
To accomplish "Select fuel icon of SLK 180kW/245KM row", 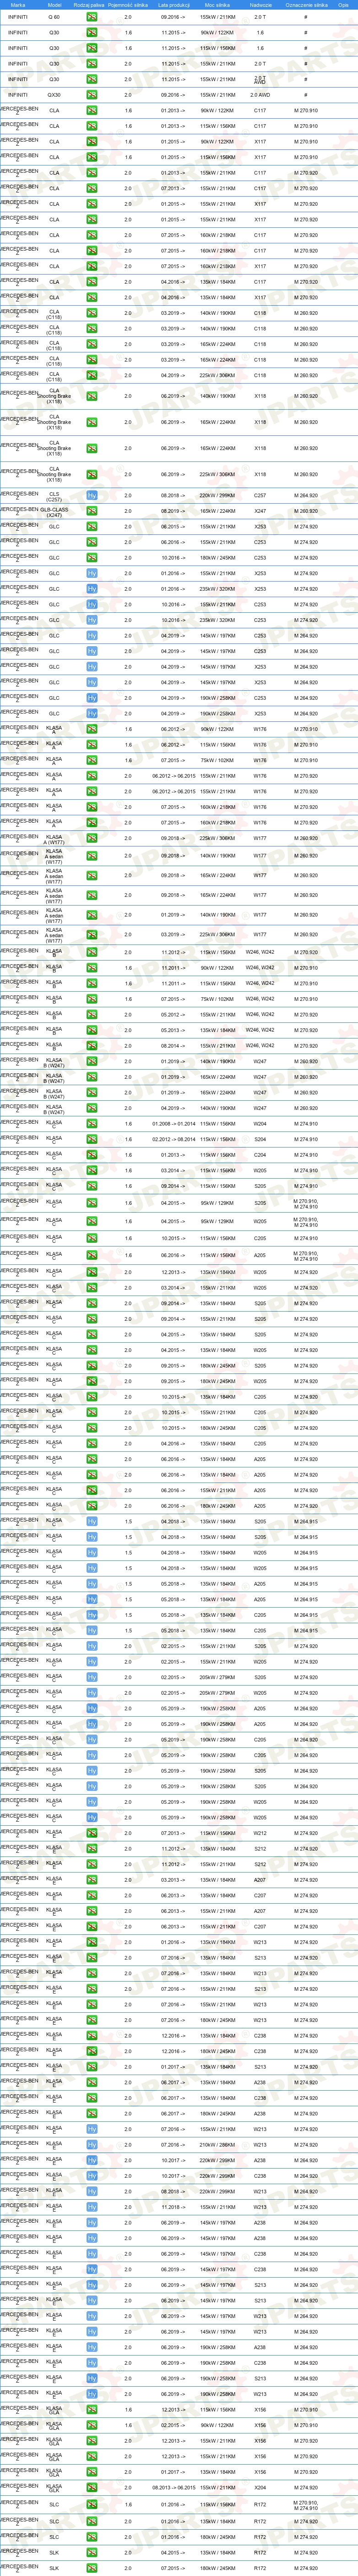I will pyautogui.click(x=92, y=2568).
